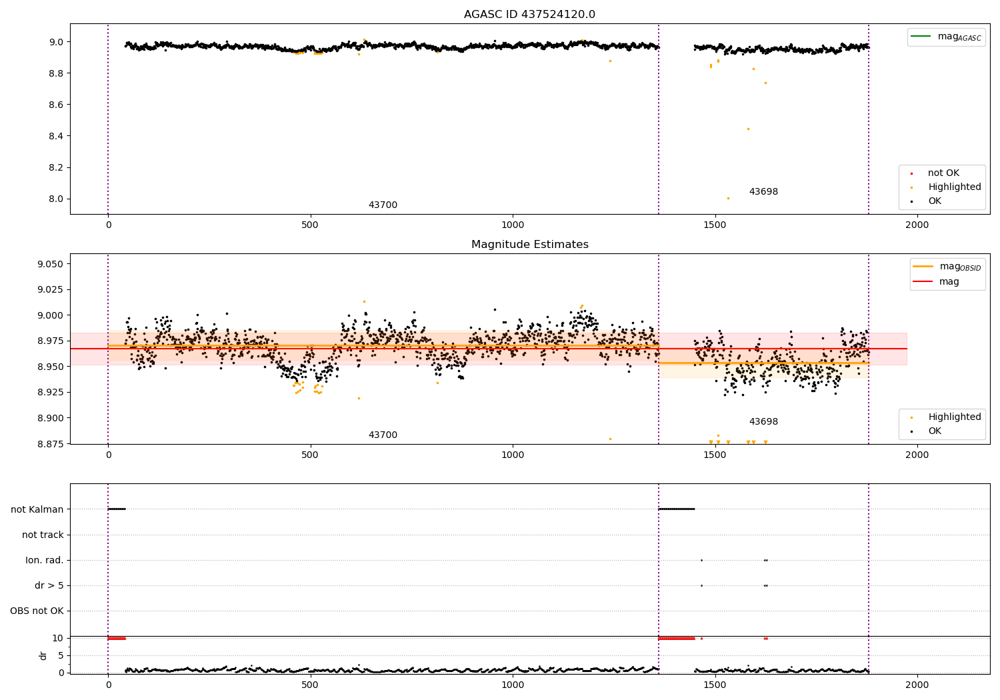Click the 'not Kalman' row label
The width and height of the screenshot is (1000, 700).
coord(37,509)
